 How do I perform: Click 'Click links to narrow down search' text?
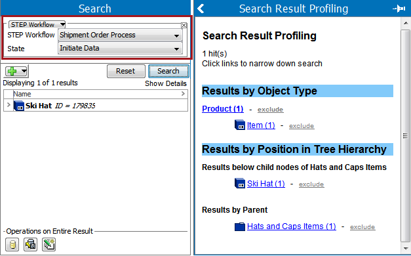[x=262, y=64]
